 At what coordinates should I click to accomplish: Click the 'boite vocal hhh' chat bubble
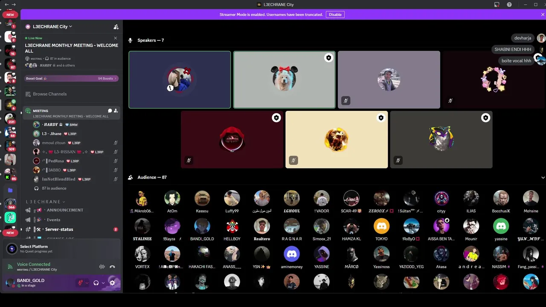coord(516,61)
